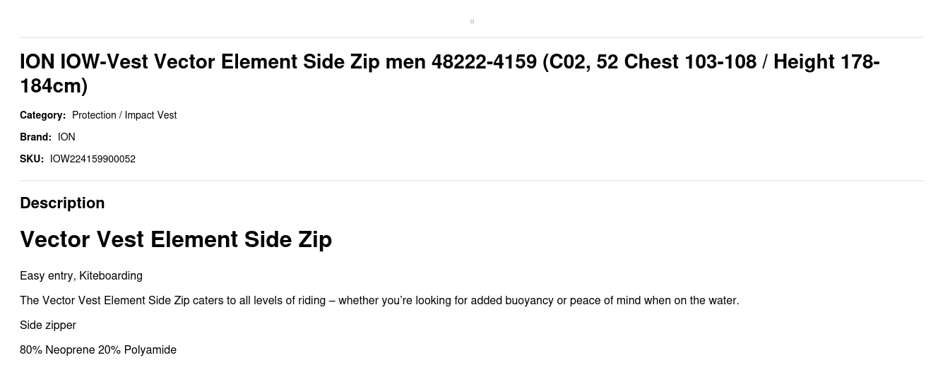Click the 184cm) text on title's second line
Viewport: 938px width, 389px height.
tap(54, 86)
